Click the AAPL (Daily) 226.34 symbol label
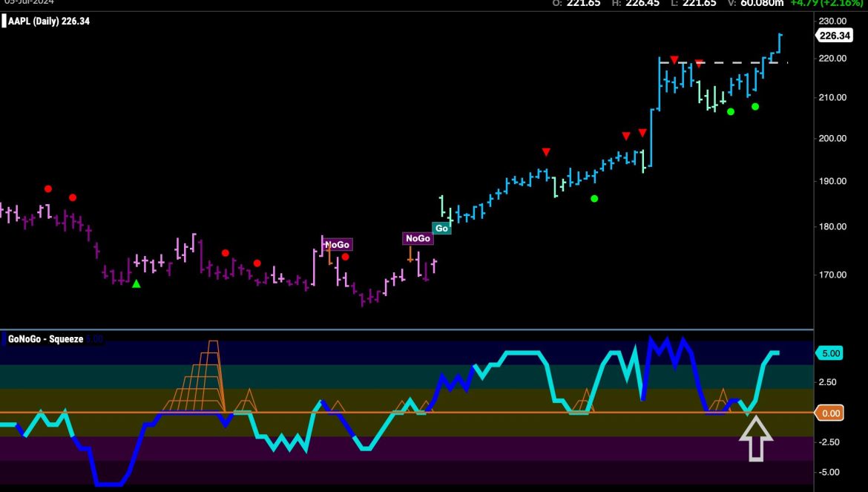This screenshot has width=868, height=492. click(x=49, y=22)
